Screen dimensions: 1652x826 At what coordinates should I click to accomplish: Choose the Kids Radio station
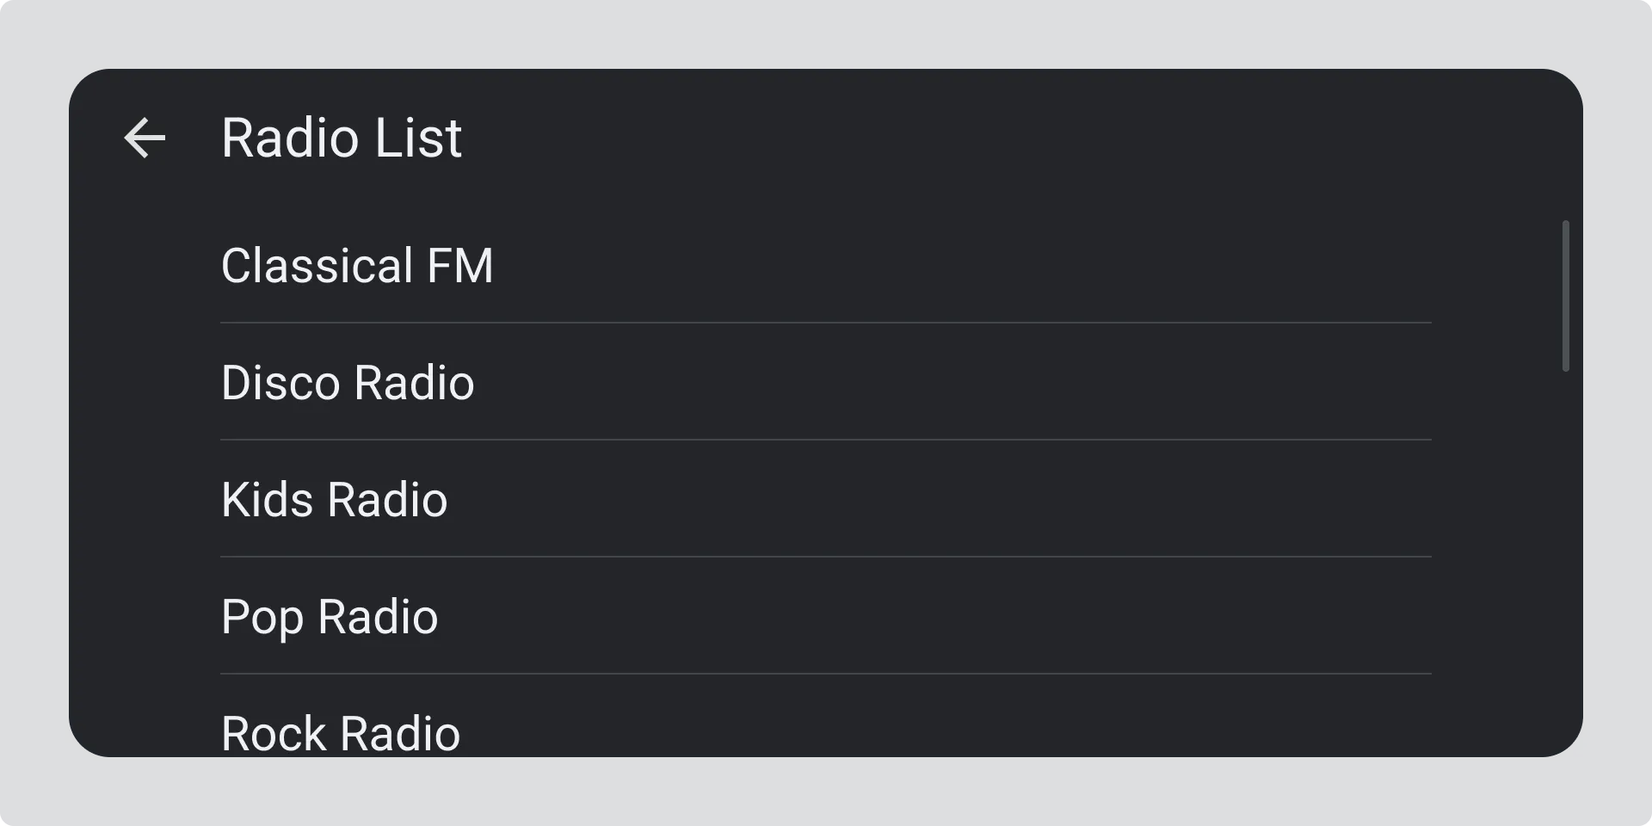tap(334, 499)
